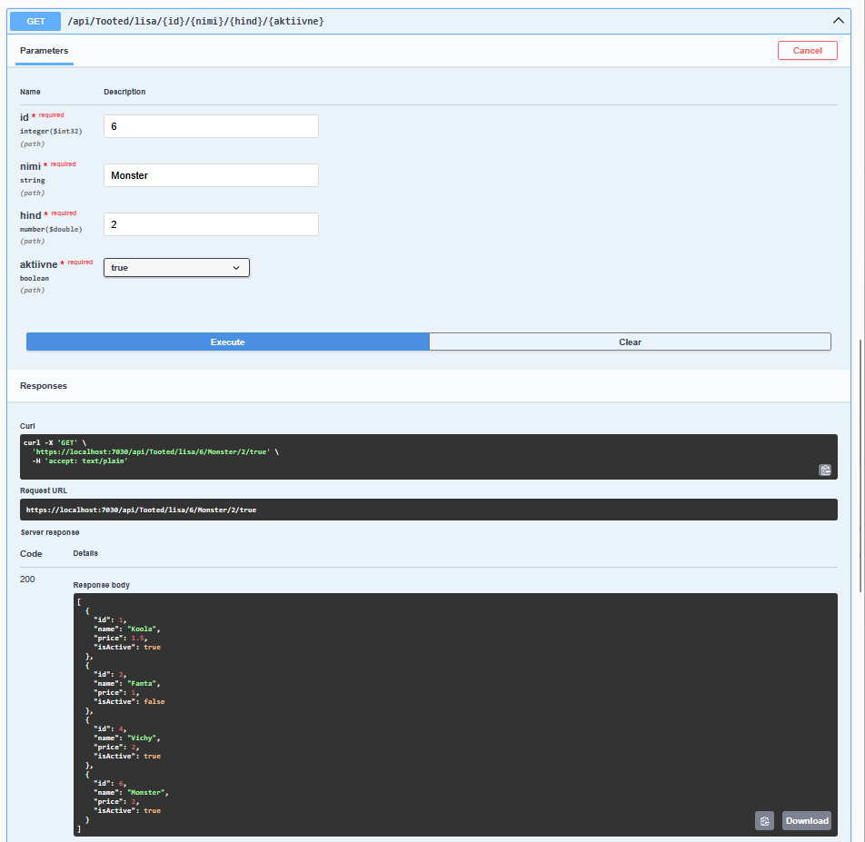The image size is (865, 842).
Task: Copy the response body to clipboard
Action: click(764, 821)
